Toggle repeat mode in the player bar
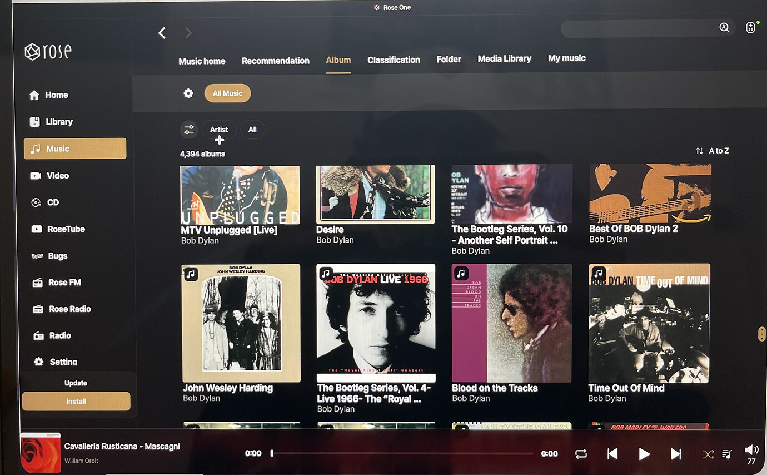767x475 pixels. 581,454
